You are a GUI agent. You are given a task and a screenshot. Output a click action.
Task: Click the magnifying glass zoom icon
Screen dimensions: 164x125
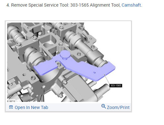pyautogui.click(x=103, y=106)
